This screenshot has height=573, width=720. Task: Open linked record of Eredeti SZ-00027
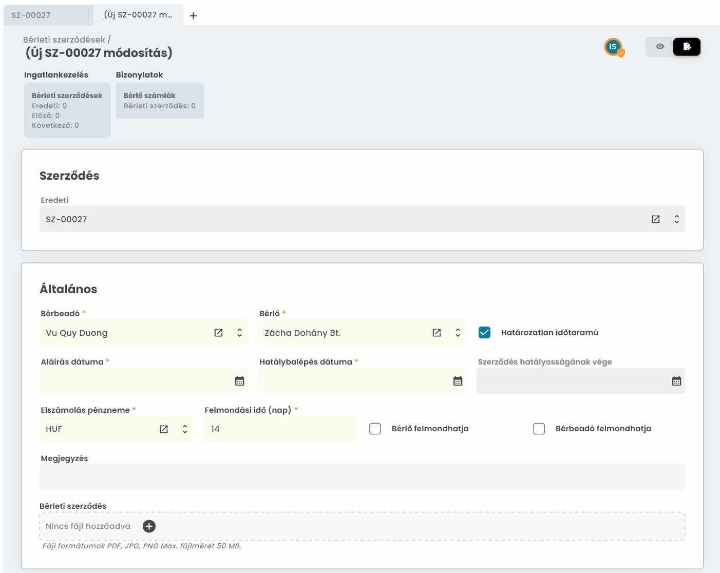(656, 219)
